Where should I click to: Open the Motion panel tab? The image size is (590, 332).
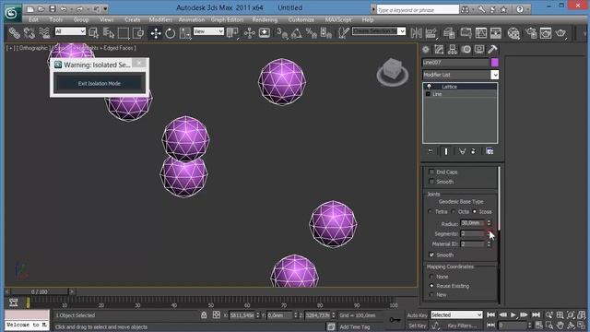pyautogui.click(x=466, y=49)
